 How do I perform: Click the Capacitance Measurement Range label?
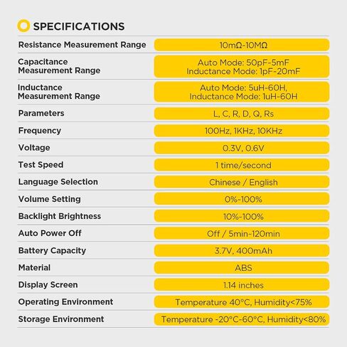click(x=59, y=66)
